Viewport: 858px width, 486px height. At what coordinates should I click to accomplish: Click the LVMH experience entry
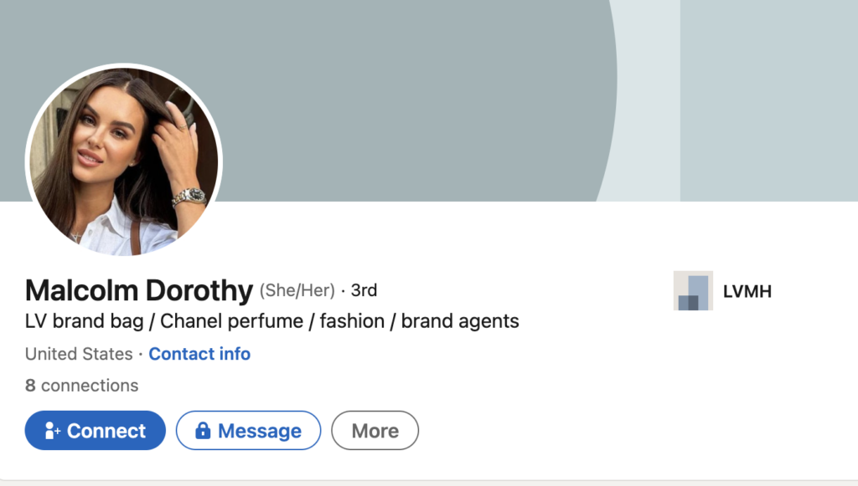pyautogui.click(x=722, y=291)
